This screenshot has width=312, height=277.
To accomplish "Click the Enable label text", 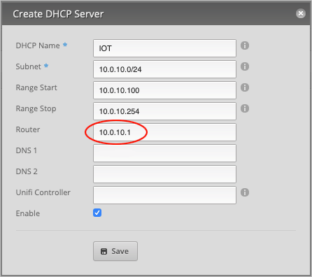I will [28, 213].
